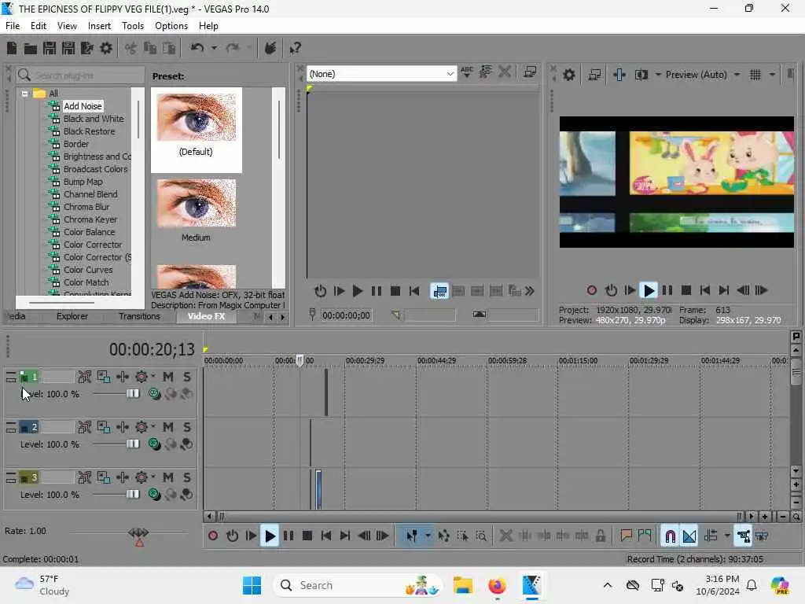Open edit tool selection dropdown arrow
The height and width of the screenshot is (604, 805).
[x=428, y=536]
